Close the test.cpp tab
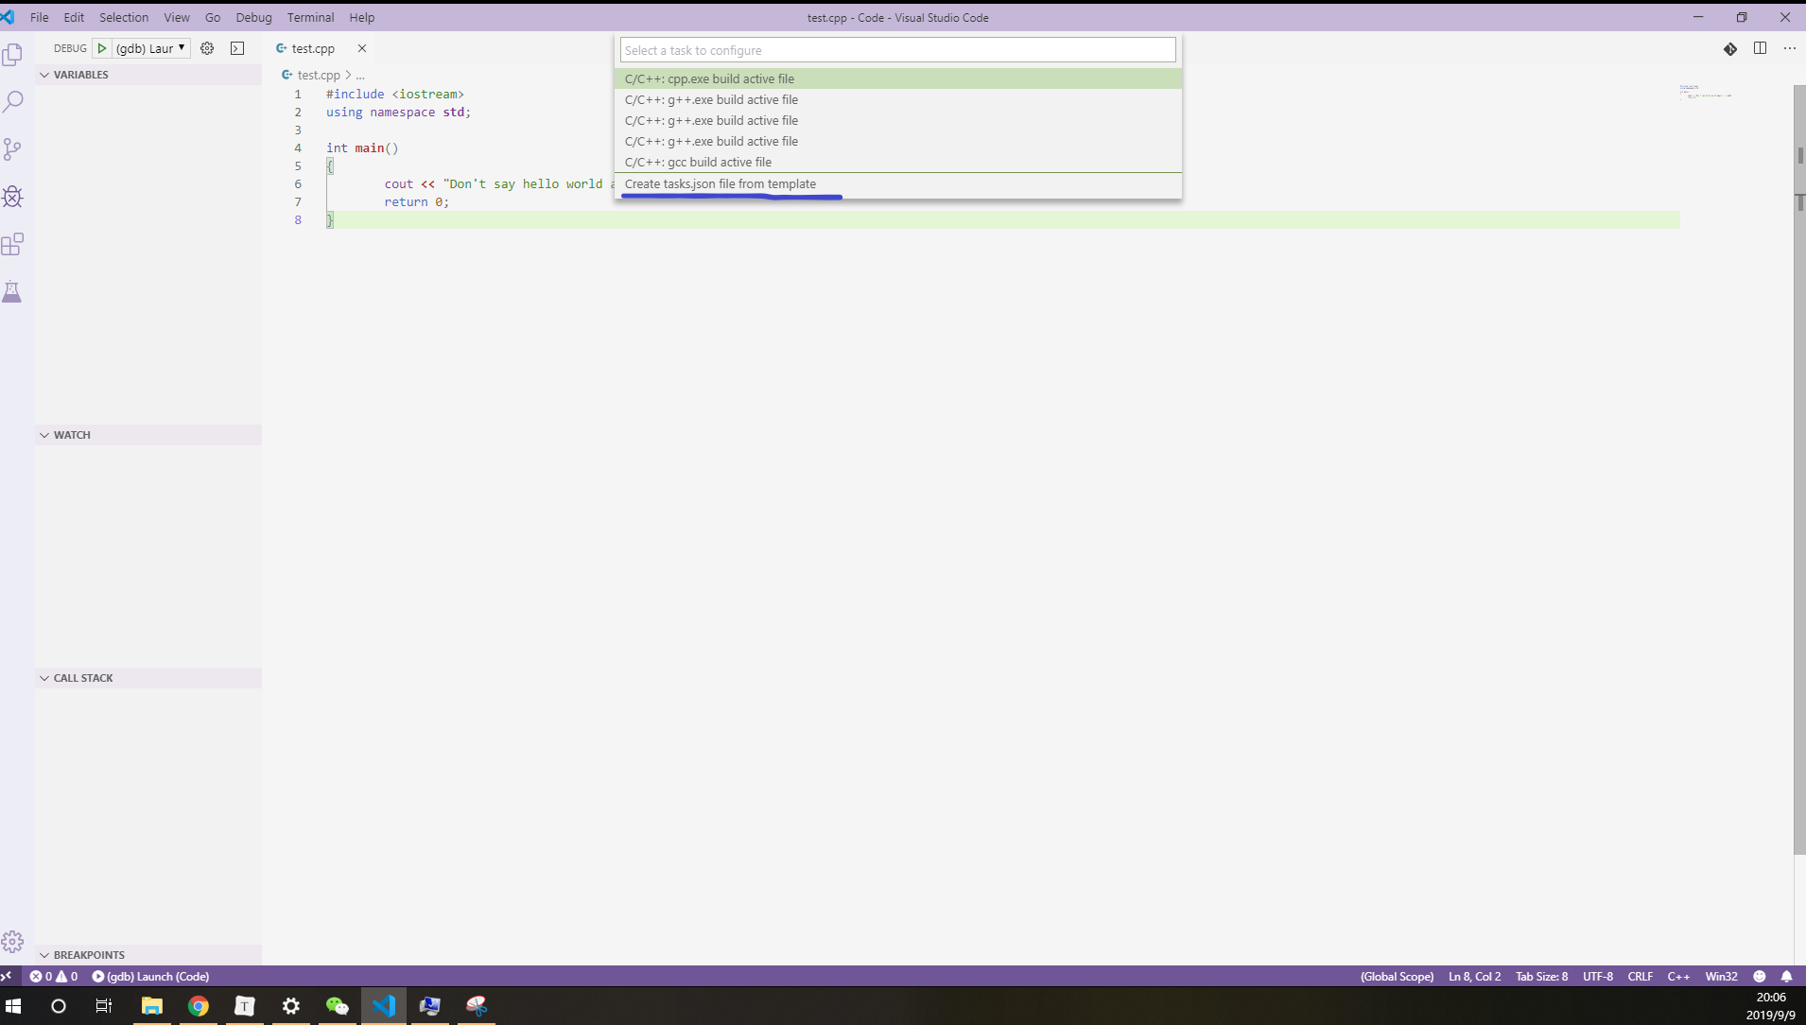The width and height of the screenshot is (1806, 1025). (361, 48)
